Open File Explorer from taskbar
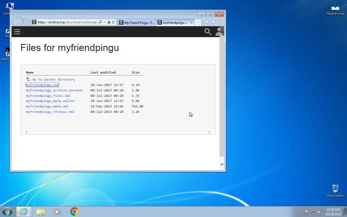The height and width of the screenshot is (217, 347). [41, 212]
